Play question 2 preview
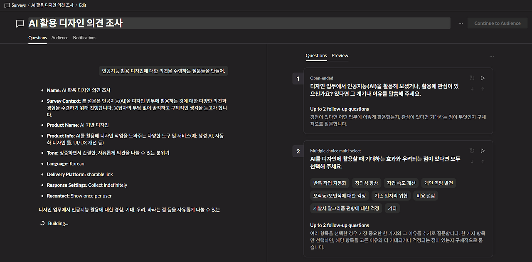Viewport: 532px width, 262px height. point(483,151)
